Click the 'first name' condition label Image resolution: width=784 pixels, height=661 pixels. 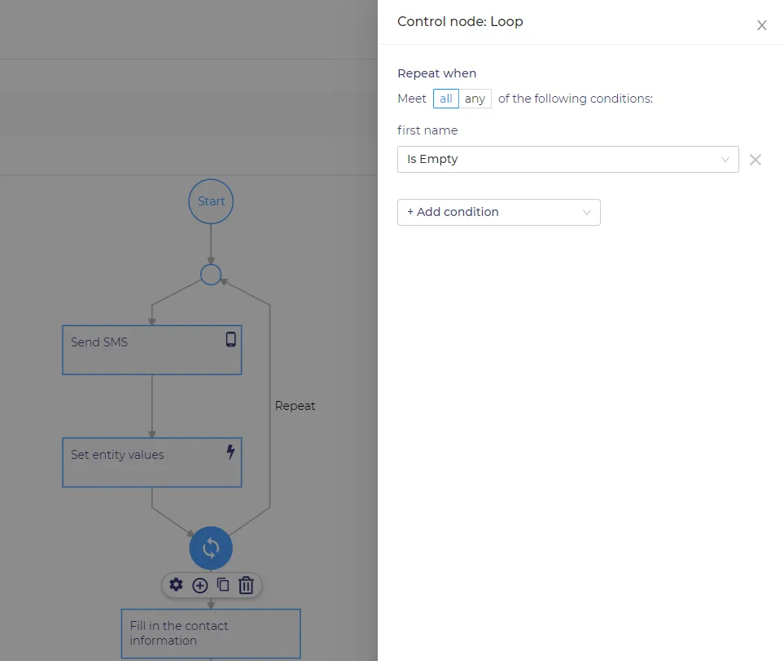coord(427,130)
